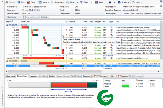The width and height of the screenshot is (163, 108).
Task: Click the printer icon in the toolbar
Action: [x=110, y=2]
